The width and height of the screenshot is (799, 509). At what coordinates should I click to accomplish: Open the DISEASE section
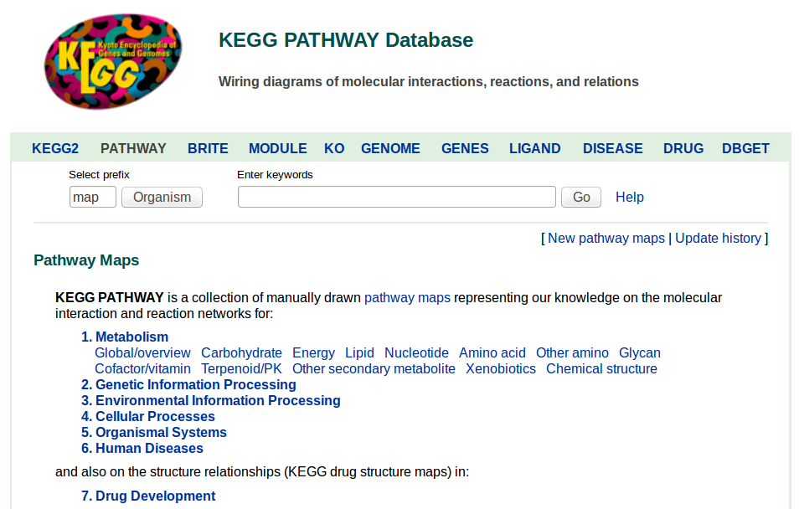coord(612,148)
